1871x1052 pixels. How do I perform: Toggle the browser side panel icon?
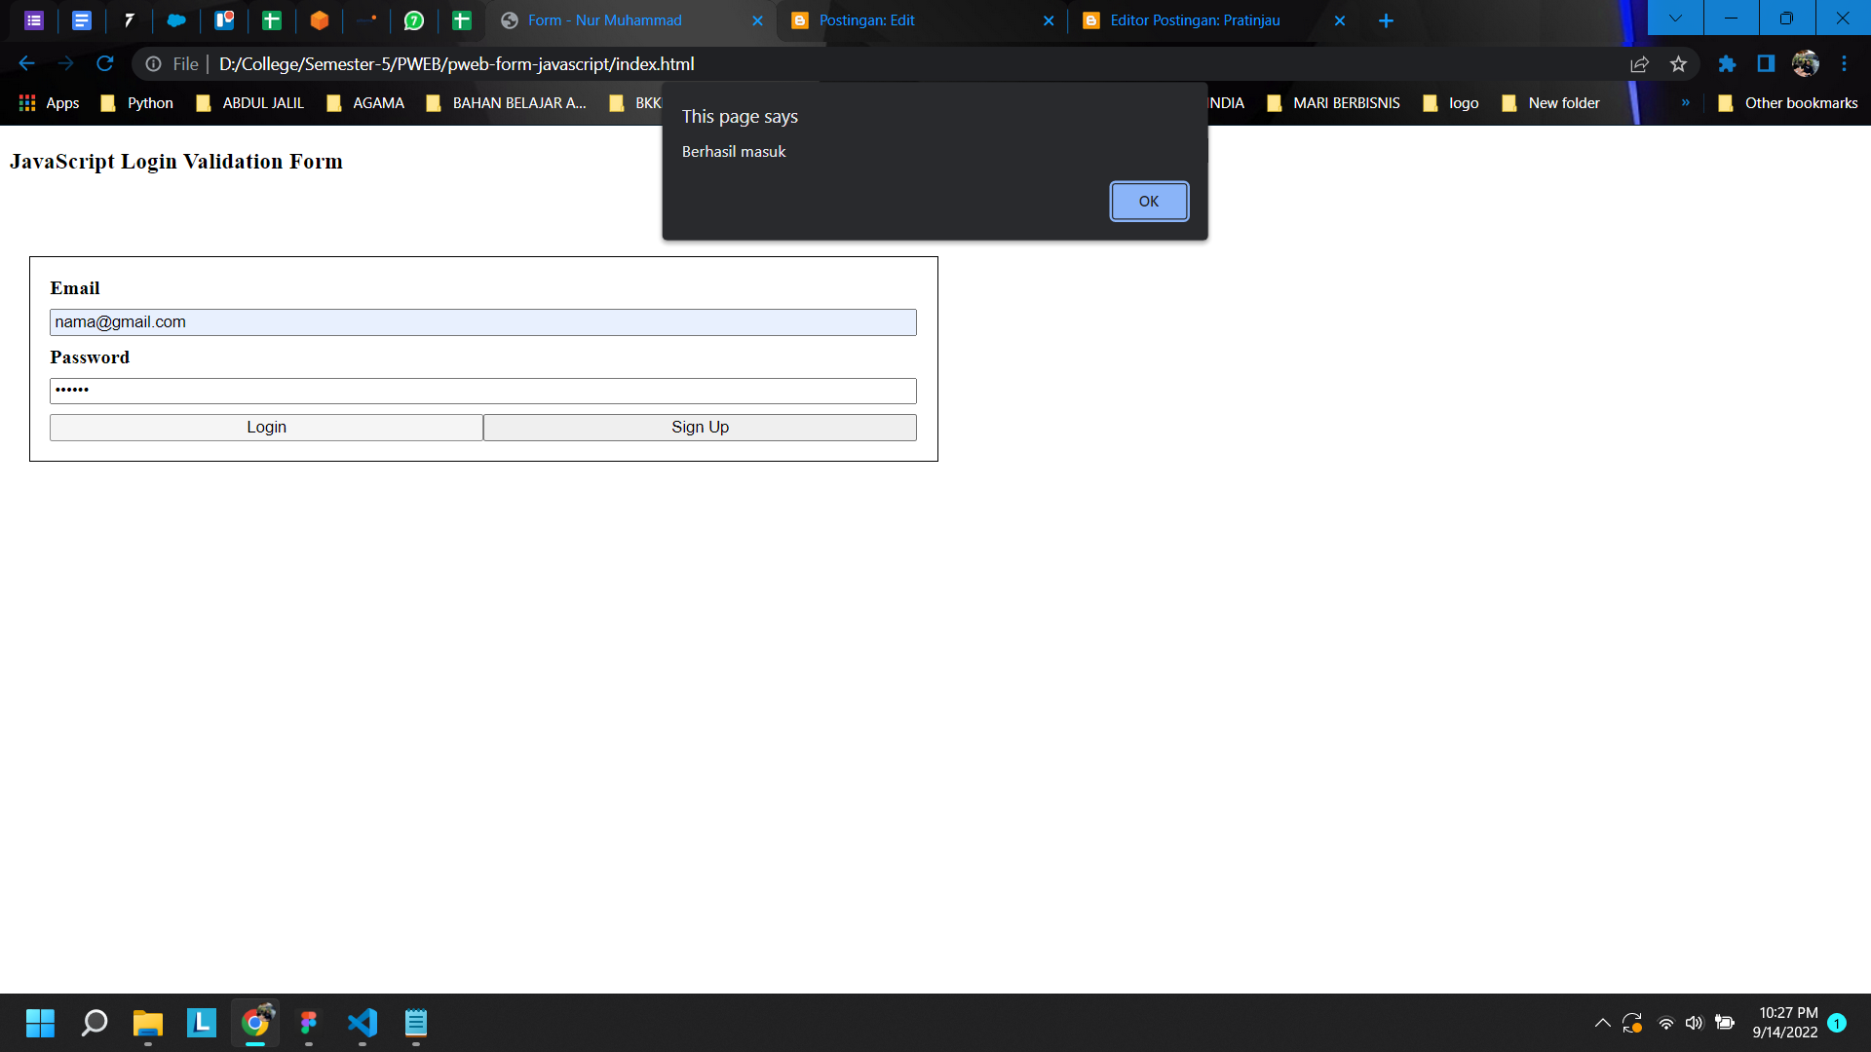[1766, 64]
